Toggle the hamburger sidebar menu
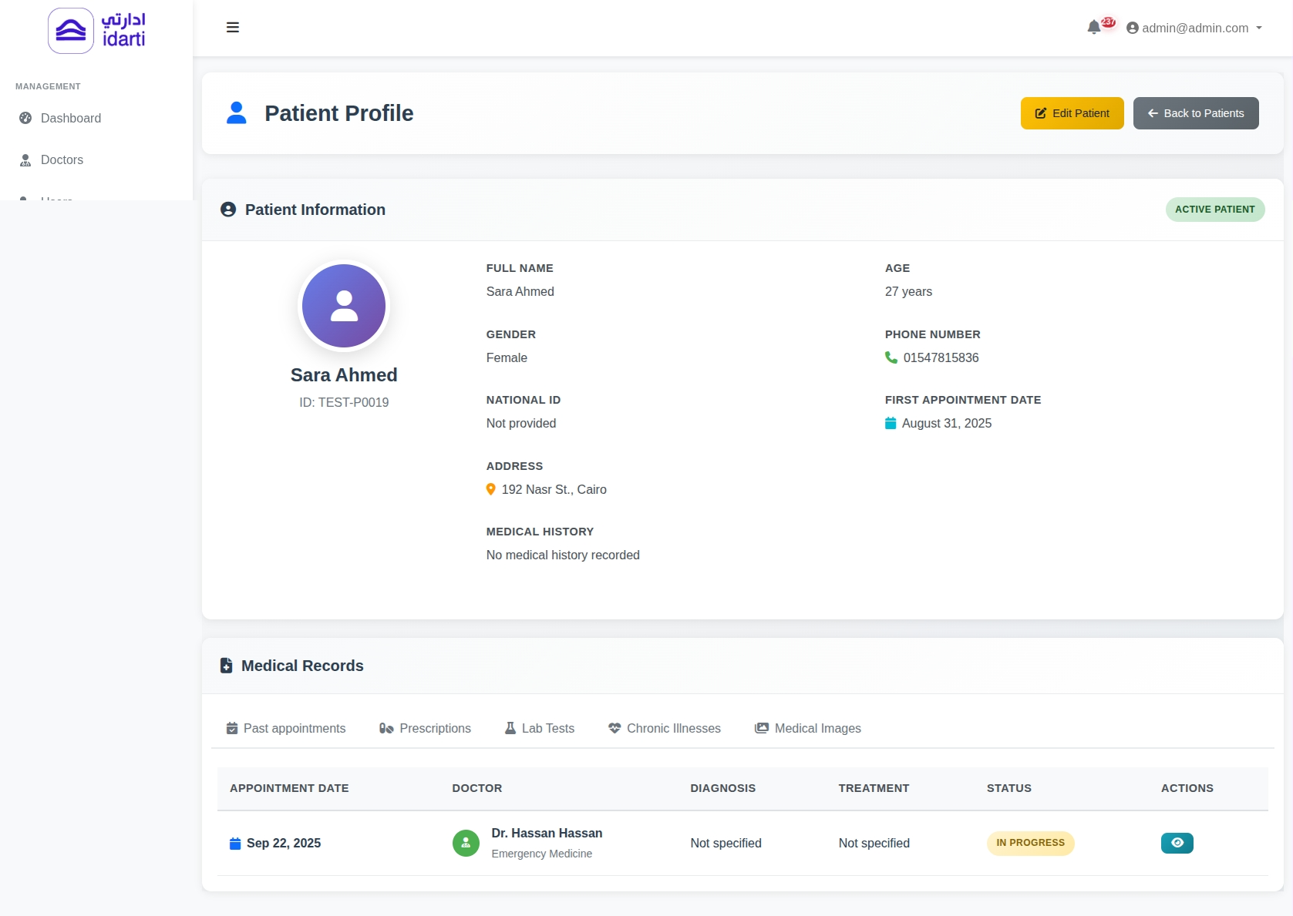Viewport: 1293px width, 916px height. [x=233, y=28]
